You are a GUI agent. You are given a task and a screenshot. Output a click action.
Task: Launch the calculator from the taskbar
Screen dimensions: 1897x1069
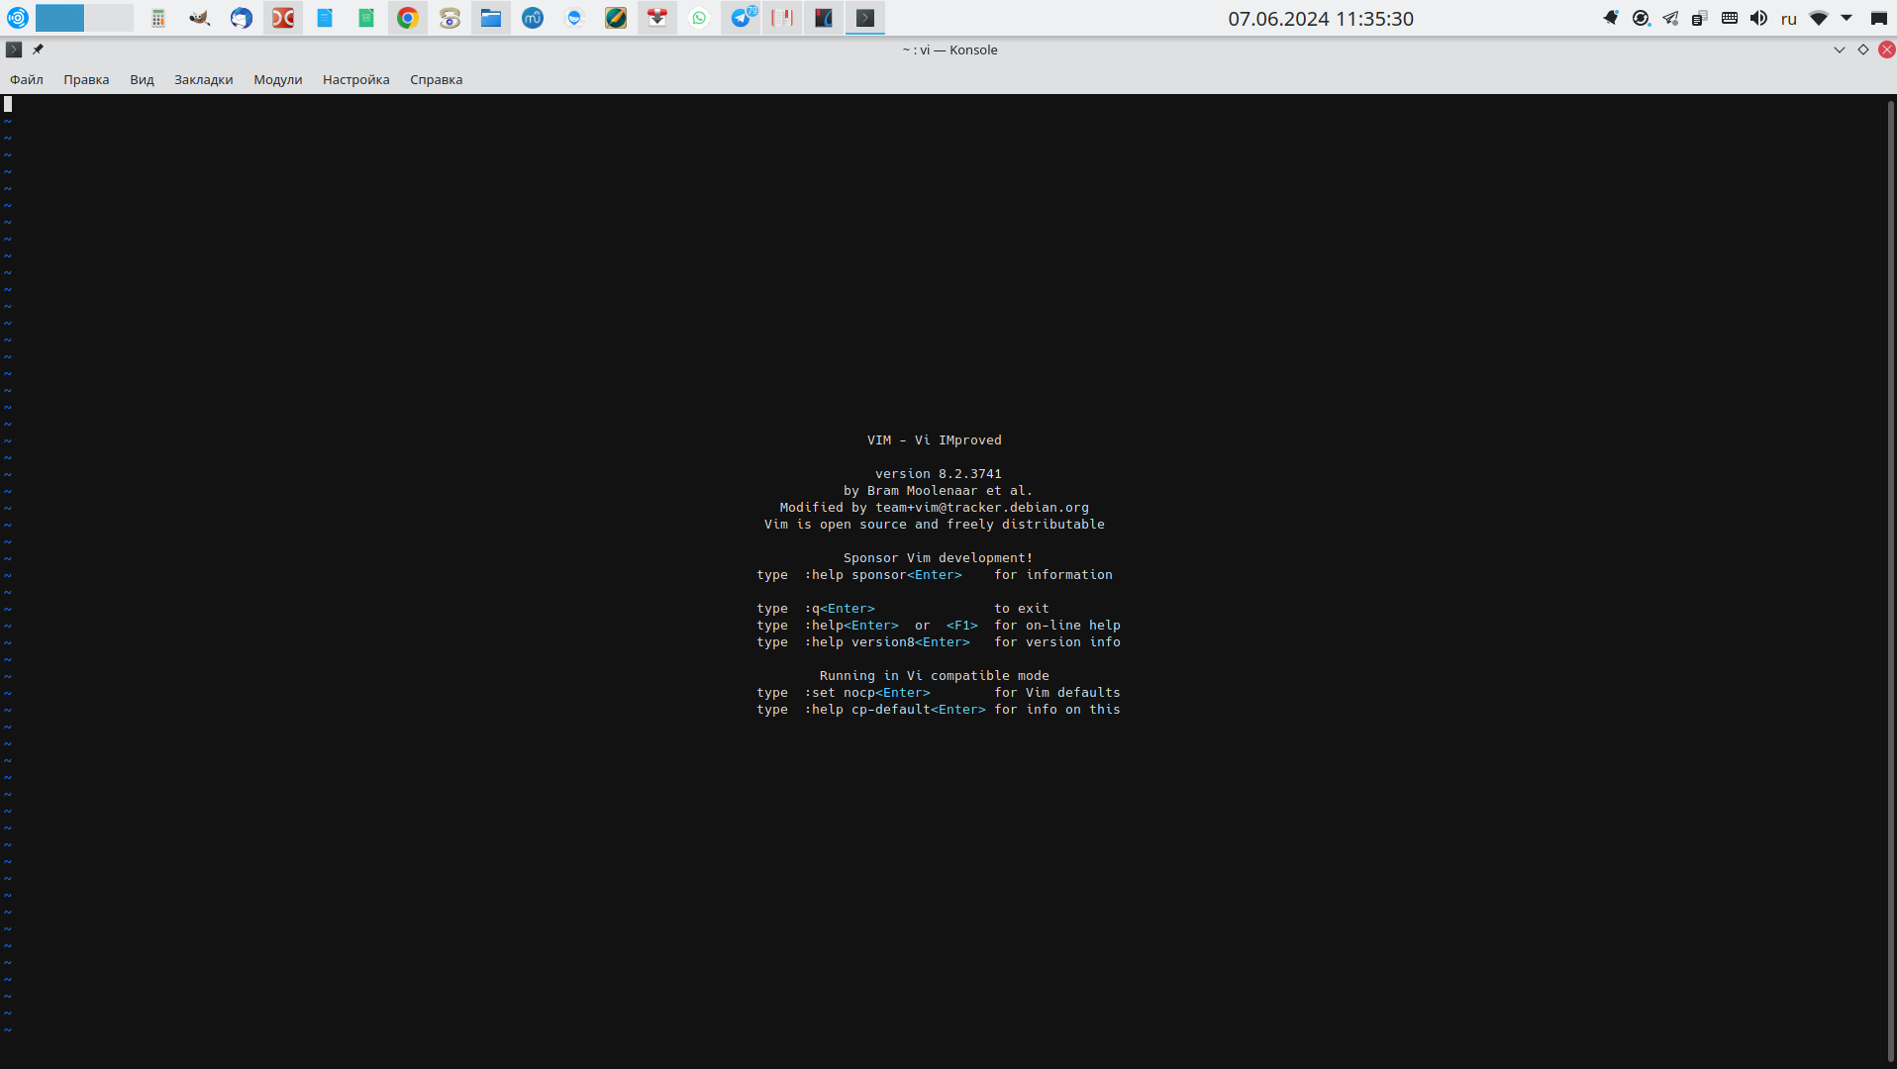click(x=158, y=18)
